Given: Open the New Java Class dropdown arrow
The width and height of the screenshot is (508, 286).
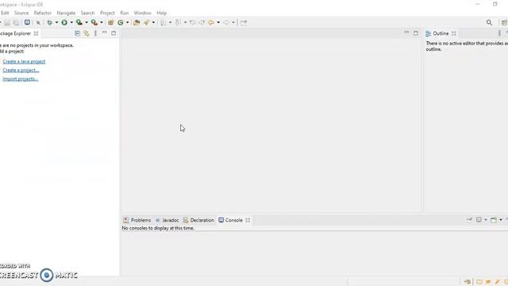Looking at the screenshot, I should pyautogui.click(x=127, y=22).
